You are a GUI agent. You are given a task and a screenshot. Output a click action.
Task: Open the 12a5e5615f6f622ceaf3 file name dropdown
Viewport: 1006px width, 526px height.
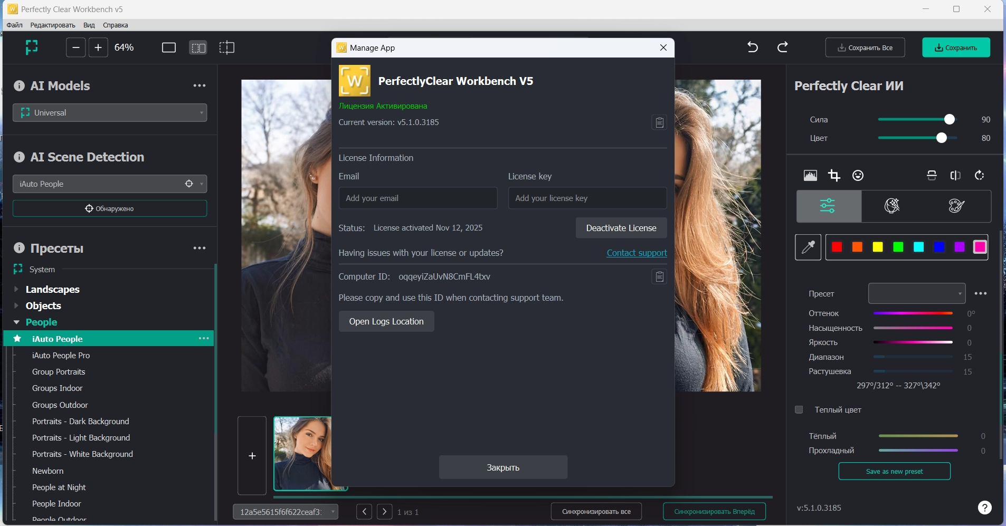[286, 512]
